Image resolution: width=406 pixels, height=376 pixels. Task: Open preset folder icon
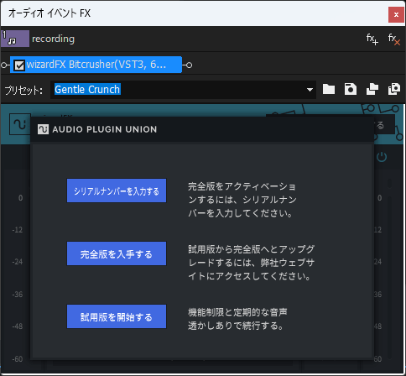pyautogui.click(x=329, y=90)
